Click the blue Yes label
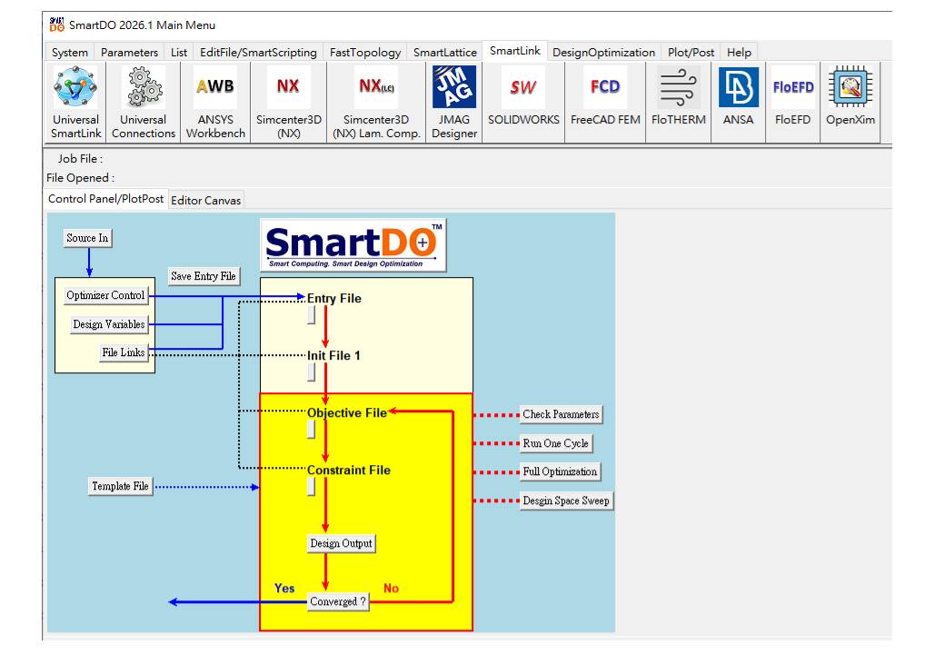 tap(284, 589)
